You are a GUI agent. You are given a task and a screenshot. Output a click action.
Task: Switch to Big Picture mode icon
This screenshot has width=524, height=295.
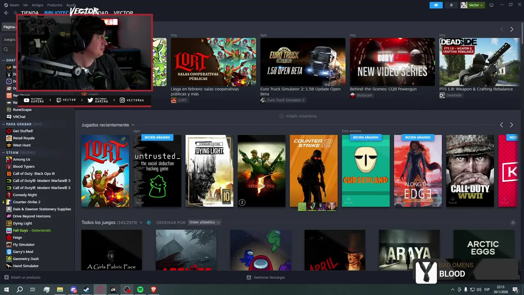492,5
